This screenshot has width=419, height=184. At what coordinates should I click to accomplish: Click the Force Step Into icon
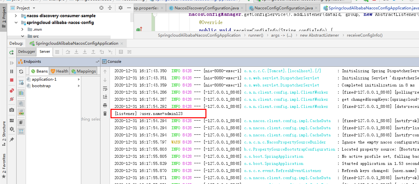click(85, 52)
